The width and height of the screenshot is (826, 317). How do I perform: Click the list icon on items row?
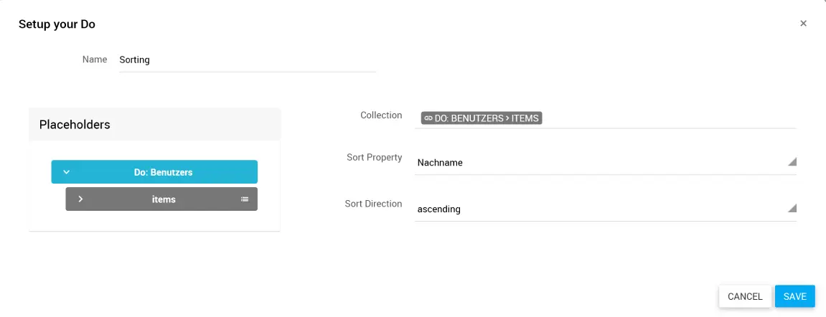pyautogui.click(x=245, y=199)
